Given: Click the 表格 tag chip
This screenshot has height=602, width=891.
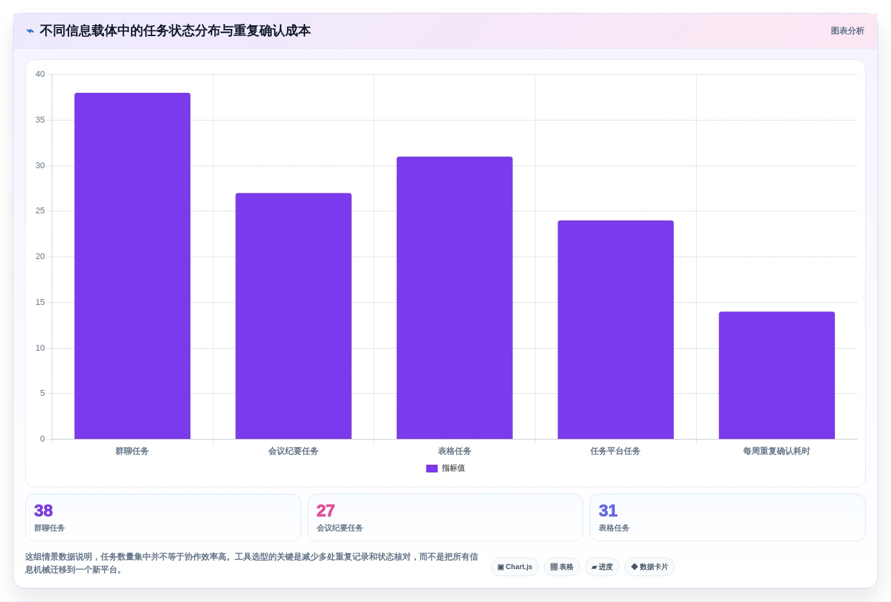Looking at the screenshot, I should click(x=562, y=567).
